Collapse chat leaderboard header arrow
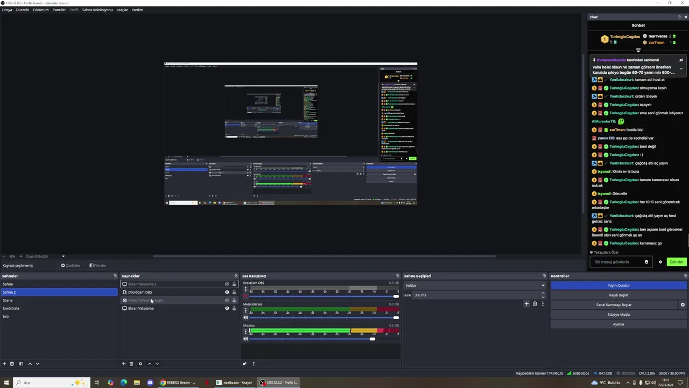This screenshot has height=388, width=689. [x=638, y=50]
